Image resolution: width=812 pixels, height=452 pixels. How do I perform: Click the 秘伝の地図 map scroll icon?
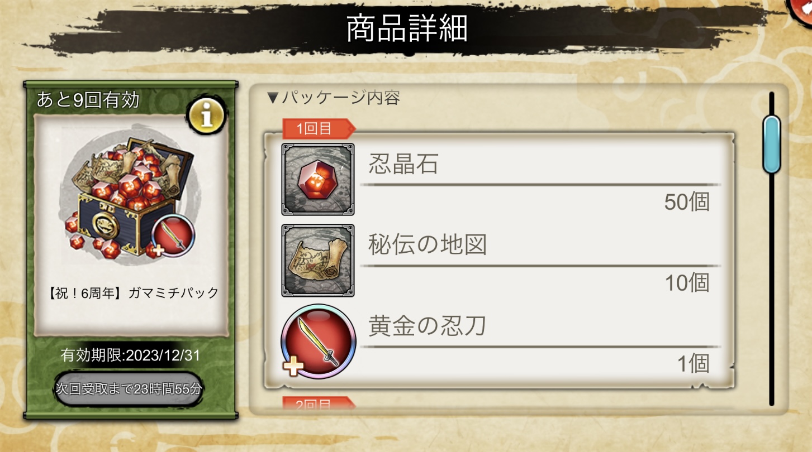pos(317,261)
